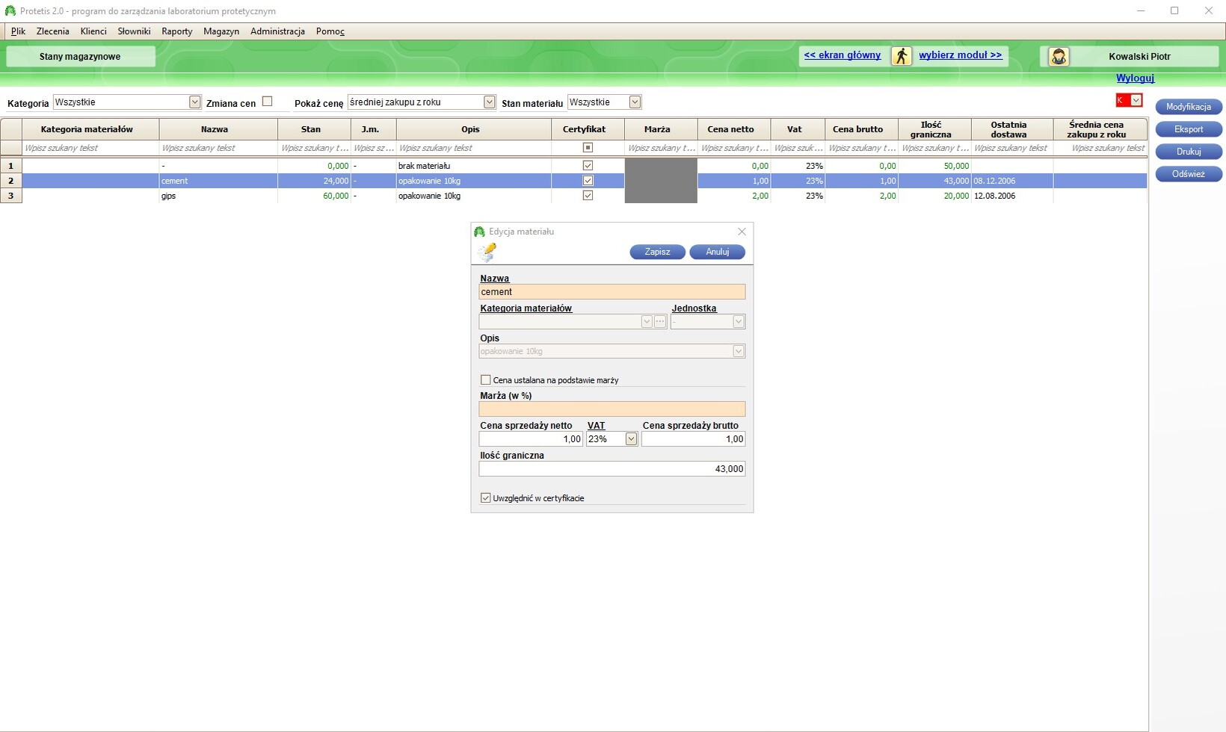Open the Raporty menu
1226x732 pixels.
(177, 31)
